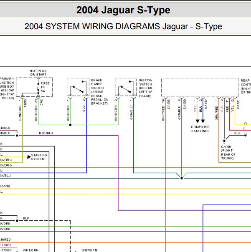Click the "STARTING SYSTEM" label

coord(39,157)
